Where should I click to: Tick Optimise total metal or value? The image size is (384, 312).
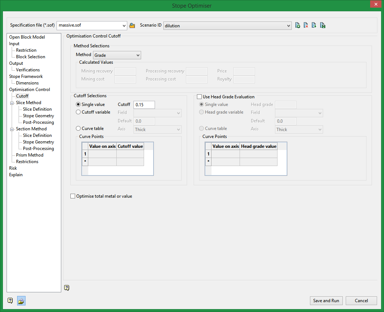pos(73,196)
